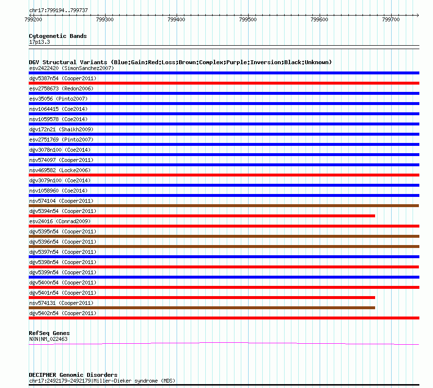The width and height of the screenshot is (433, 388).
Task: Select the 17p13.3 band label
Action: pos(39,42)
